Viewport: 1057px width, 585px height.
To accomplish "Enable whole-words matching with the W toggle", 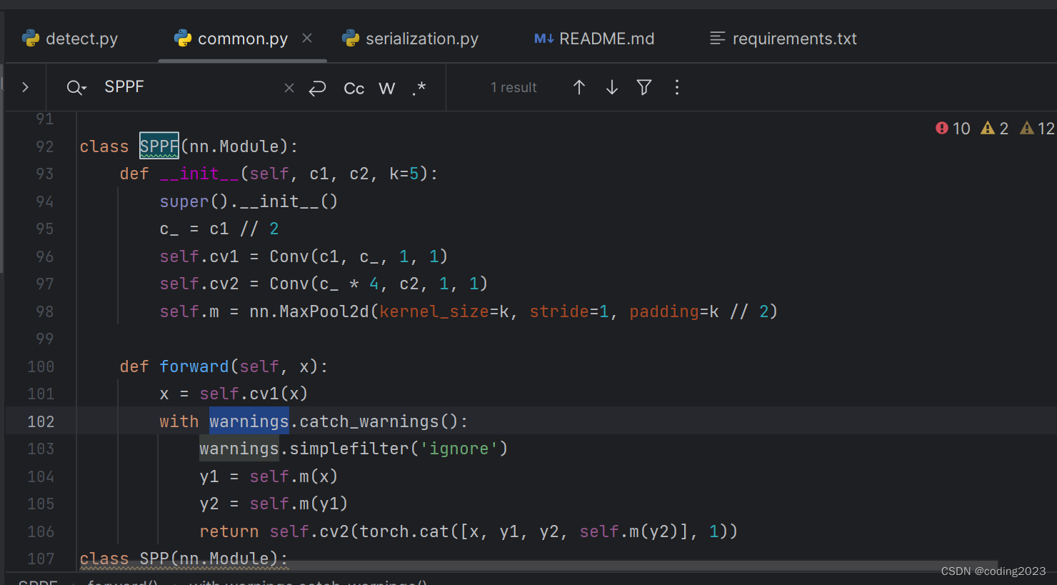I will (386, 88).
